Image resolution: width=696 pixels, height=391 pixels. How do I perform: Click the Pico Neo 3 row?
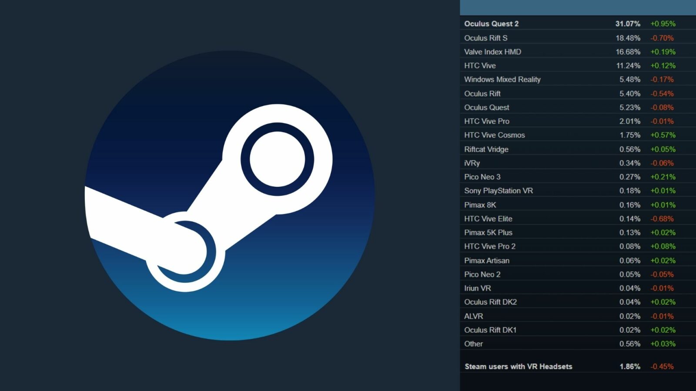(482, 177)
